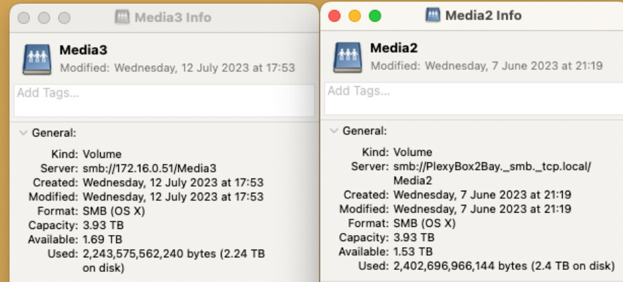623x282 pixels.
Task: Close the Media2 Info window
Action: click(x=334, y=15)
